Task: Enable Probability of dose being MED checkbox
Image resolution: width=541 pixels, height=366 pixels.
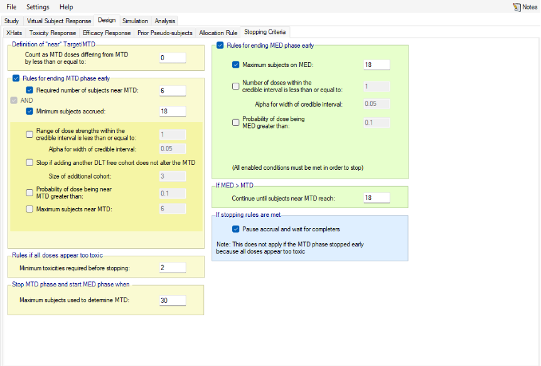Action: pyautogui.click(x=236, y=122)
